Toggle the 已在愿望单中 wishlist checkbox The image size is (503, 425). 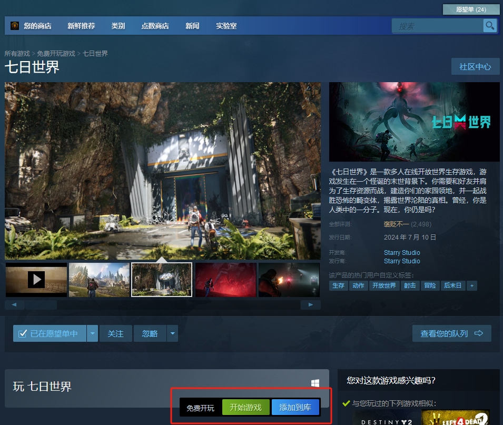click(23, 333)
